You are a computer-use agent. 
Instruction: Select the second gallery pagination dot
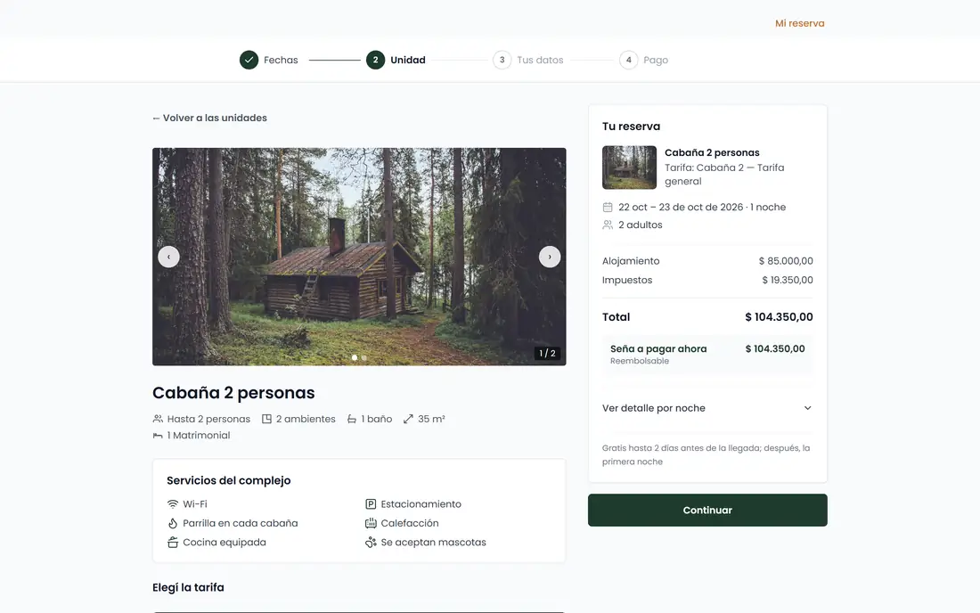pyautogui.click(x=363, y=357)
